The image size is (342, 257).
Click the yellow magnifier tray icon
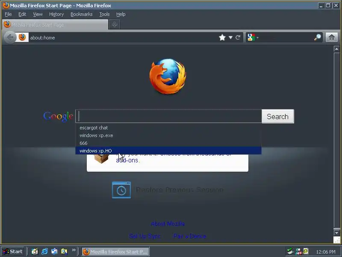[306, 251]
